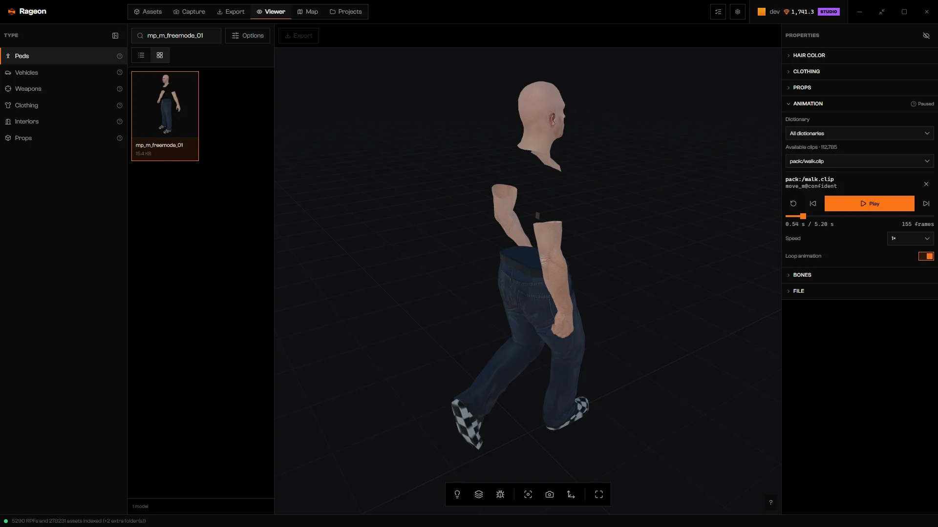The width and height of the screenshot is (938, 527).
Task: Click the animation timeline scrubber
Action: coord(859,216)
